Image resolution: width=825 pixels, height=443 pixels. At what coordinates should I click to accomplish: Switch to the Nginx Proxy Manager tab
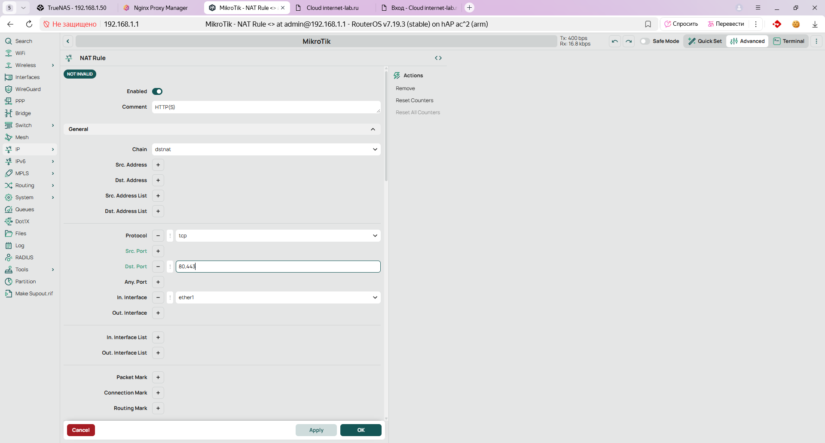click(x=160, y=8)
